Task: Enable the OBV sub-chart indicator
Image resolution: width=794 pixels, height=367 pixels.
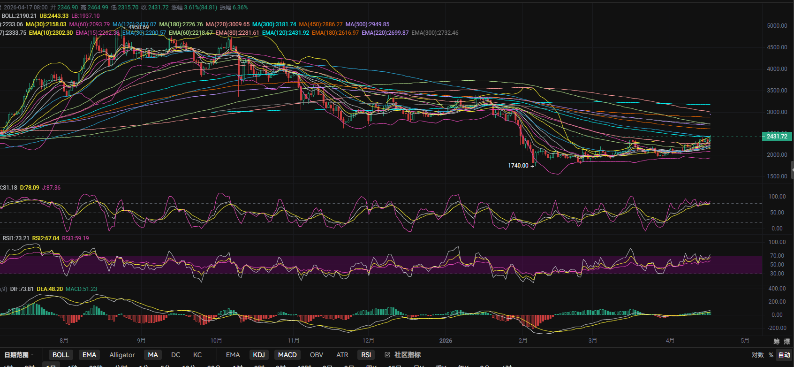Action: click(317, 355)
